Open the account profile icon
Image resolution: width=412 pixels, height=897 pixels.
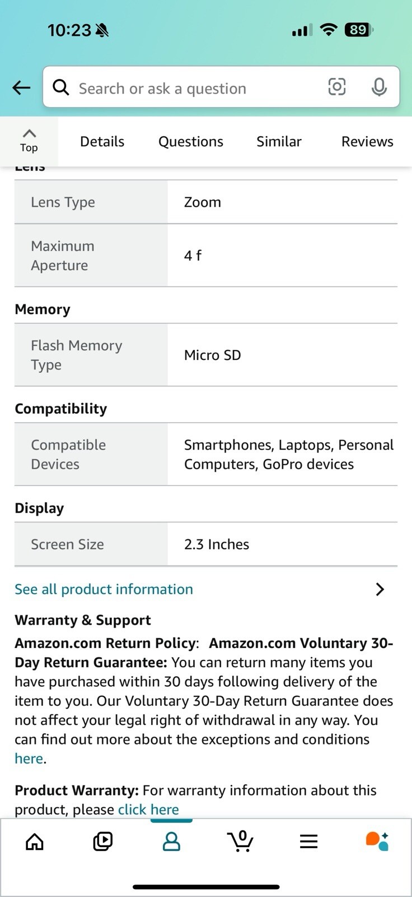pyautogui.click(x=171, y=841)
